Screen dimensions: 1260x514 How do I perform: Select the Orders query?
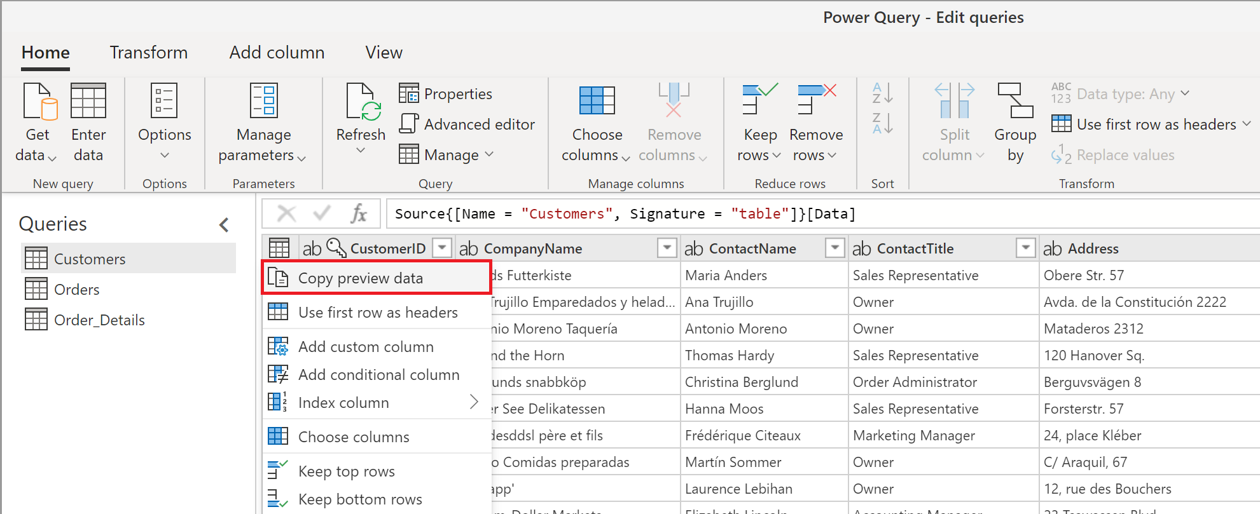(76, 290)
